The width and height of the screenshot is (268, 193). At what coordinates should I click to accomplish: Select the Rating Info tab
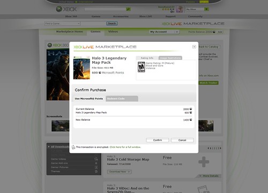coord(147,58)
